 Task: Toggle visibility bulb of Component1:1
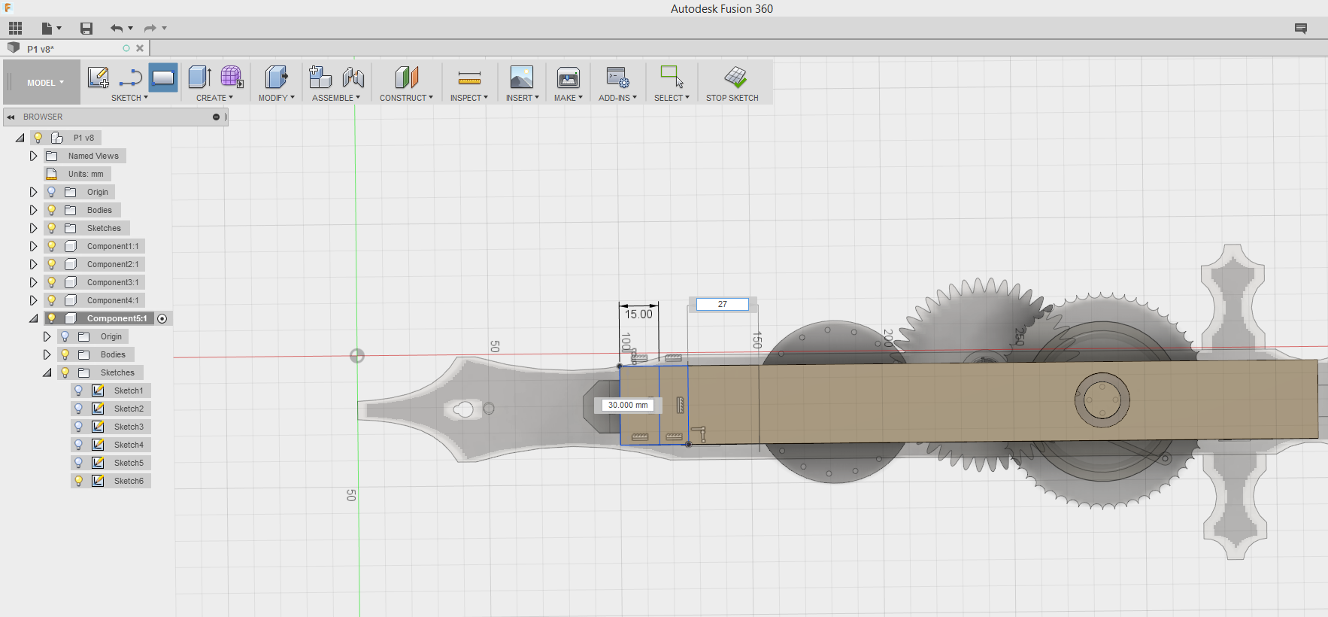pos(51,246)
